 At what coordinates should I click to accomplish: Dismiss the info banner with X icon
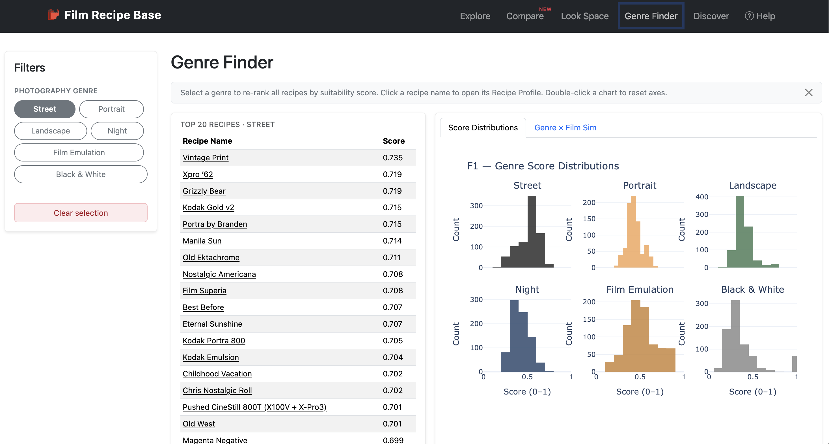[808, 93]
